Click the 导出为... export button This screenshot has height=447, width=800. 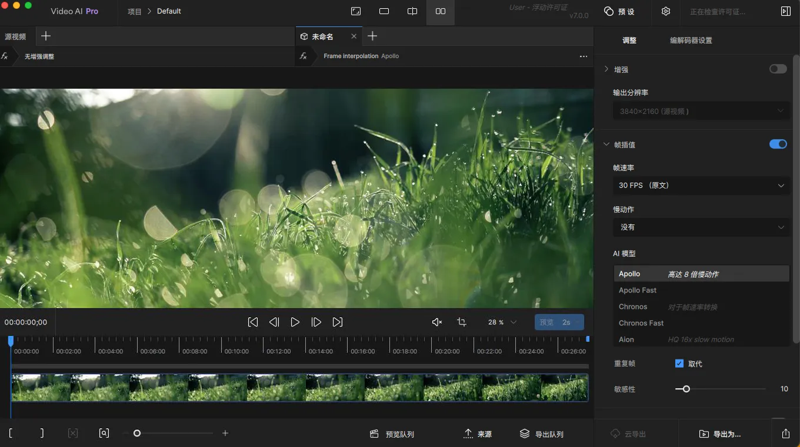[720, 434]
